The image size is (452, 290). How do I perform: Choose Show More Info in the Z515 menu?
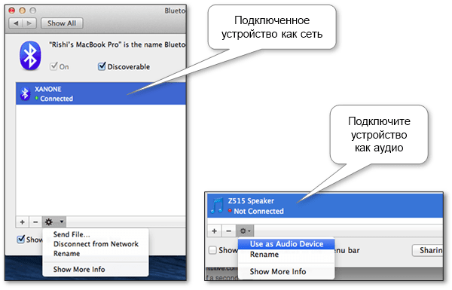point(278,272)
